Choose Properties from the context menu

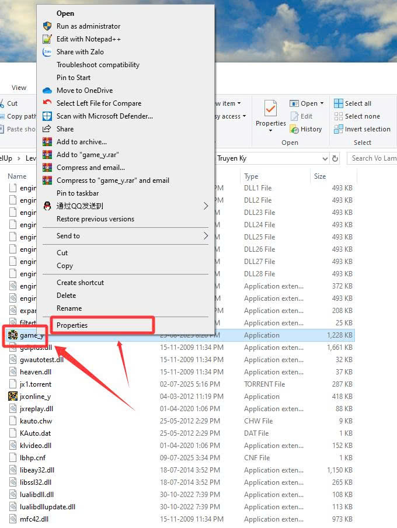tap(72, 325)
